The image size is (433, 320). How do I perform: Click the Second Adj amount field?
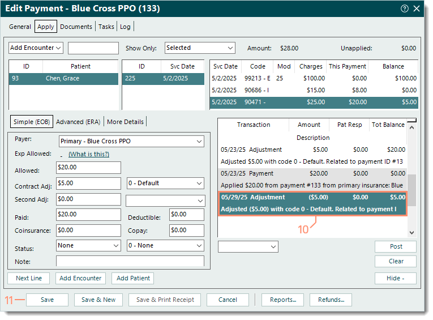(x=88, y=199)
